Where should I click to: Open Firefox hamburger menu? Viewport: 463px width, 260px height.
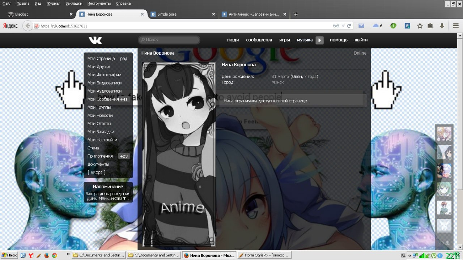(456, 26)
